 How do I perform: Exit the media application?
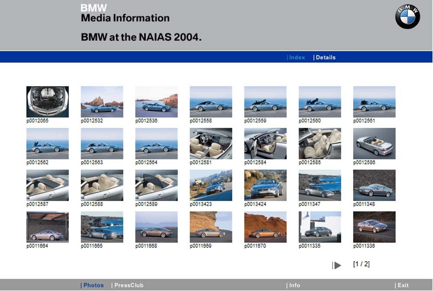pos(402,285)
